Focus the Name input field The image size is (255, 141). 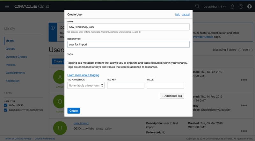(x=128, y=27)
